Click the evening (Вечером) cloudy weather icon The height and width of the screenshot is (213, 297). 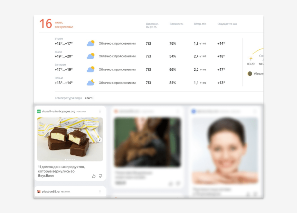pyautogui.click(x=91, y=70)
